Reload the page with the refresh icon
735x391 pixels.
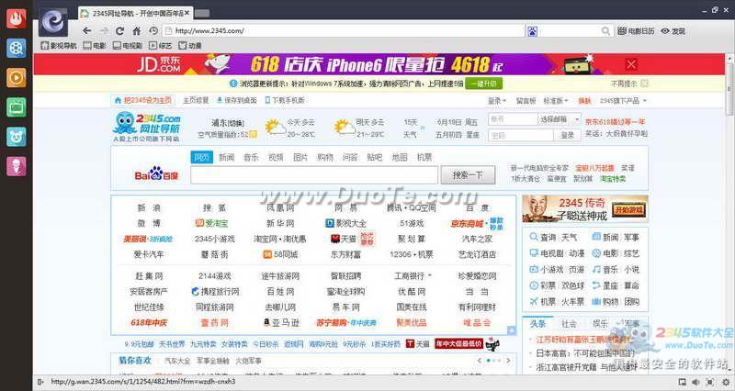pyautogui.click(x=119, y=31)
